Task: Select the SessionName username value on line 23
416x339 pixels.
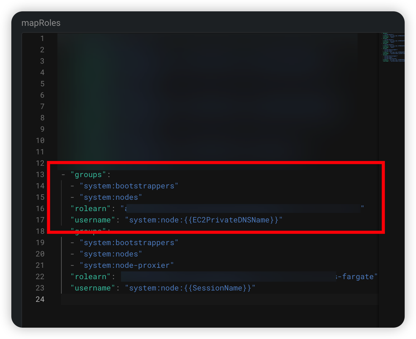Action: [x=190, y=288]
